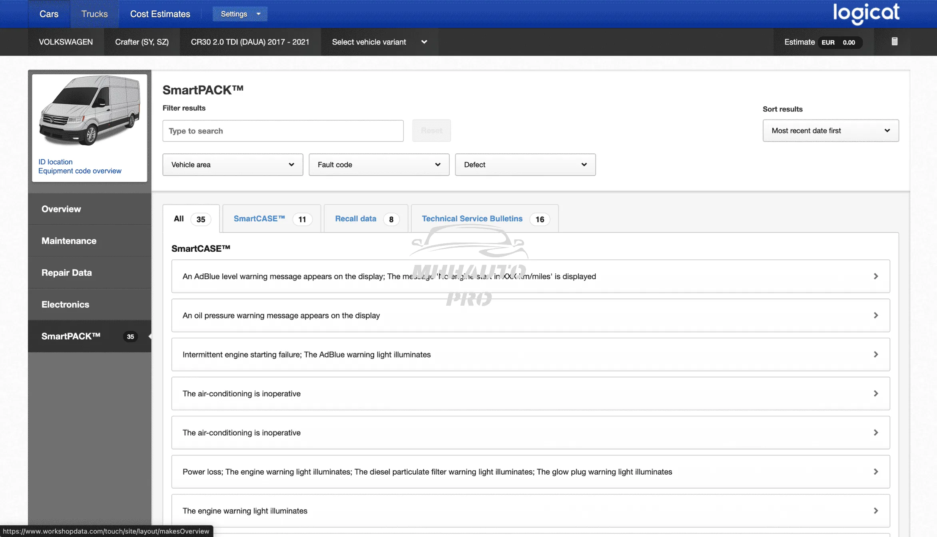This screenshot has height=537, width=937.
Task: Click the Crafter van thumbnail image
Action: tap(90, 111)
